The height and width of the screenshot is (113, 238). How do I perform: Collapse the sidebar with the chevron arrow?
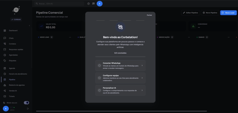pyautogui.click(x=29, y=26)
